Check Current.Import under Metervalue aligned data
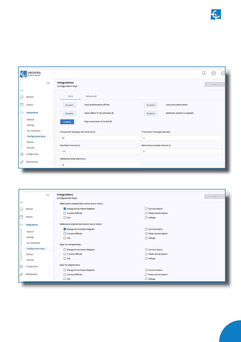This screenshot has height=342, width=241. pos(146,229)
